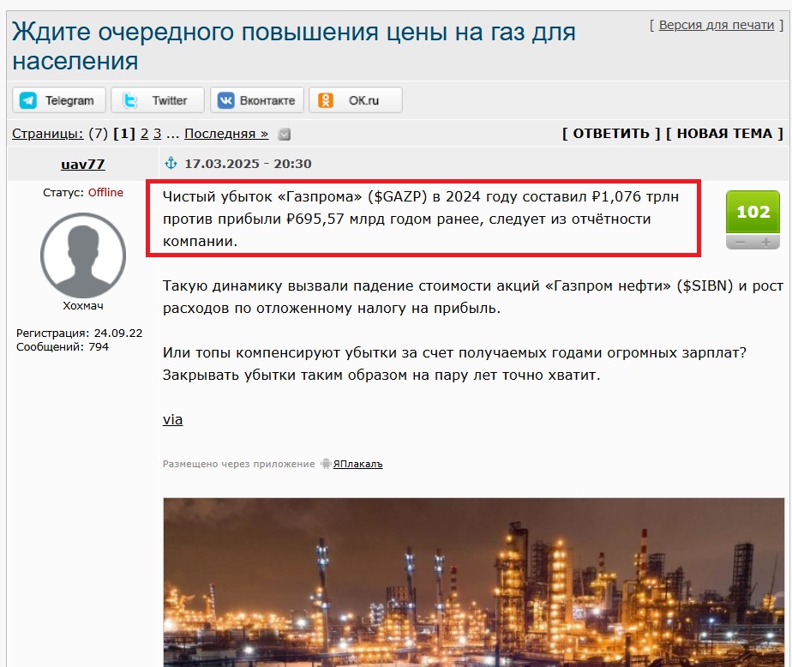The image size is (792, 667).
Task: Click the Odnoklassniki logo icon
Action: pyautogui.click(x=326, y=100)
